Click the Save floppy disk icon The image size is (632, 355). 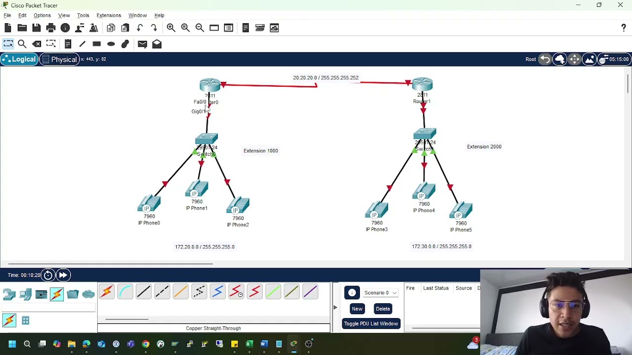37,28
